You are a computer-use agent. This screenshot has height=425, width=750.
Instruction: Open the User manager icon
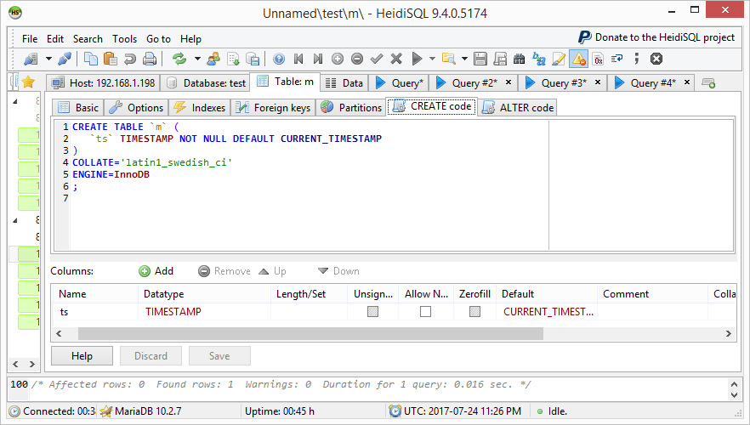pos(213,59)
